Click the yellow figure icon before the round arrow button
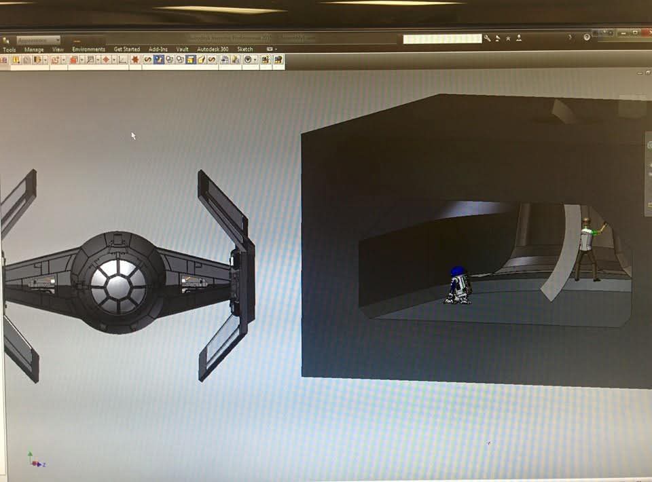The height and width of the screenshot is (482, 652). click(236, 60)
